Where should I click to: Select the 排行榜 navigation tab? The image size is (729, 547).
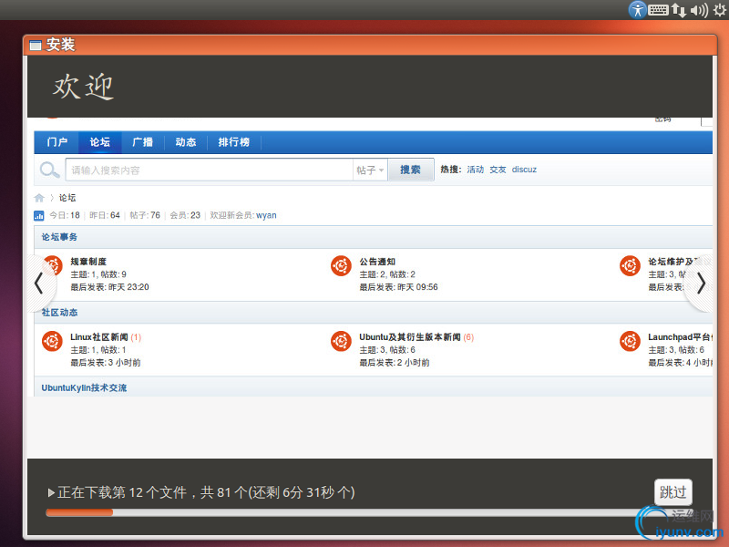pos(234,142)
